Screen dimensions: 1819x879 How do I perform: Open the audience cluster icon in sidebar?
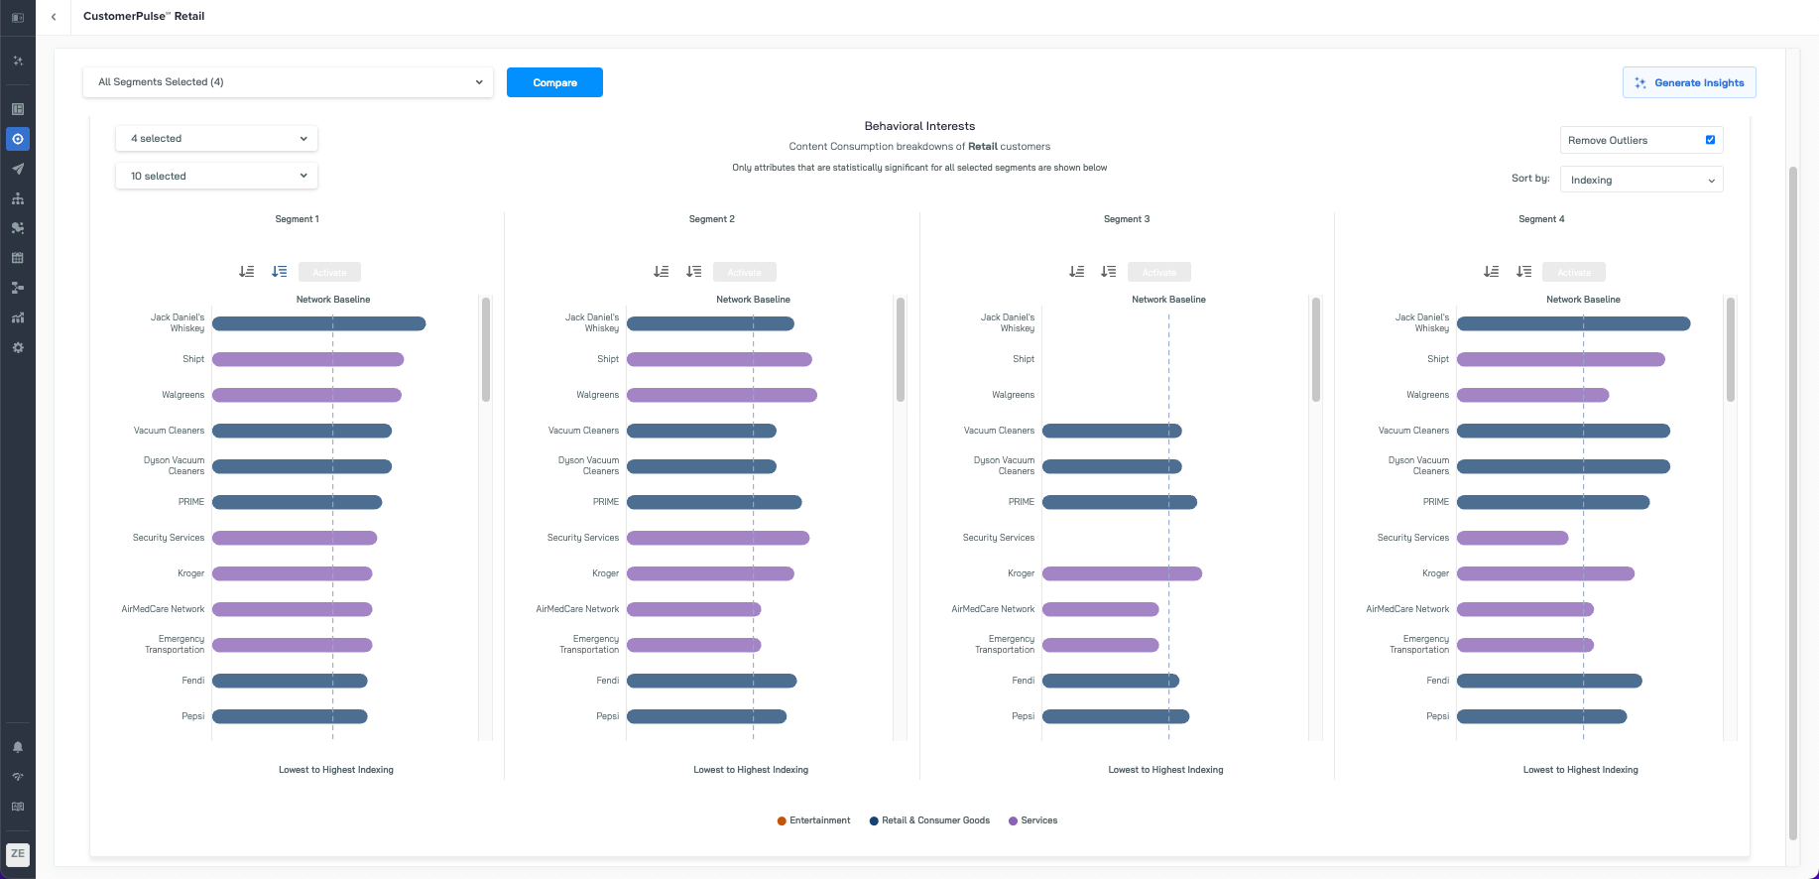(x=18, y=228)
